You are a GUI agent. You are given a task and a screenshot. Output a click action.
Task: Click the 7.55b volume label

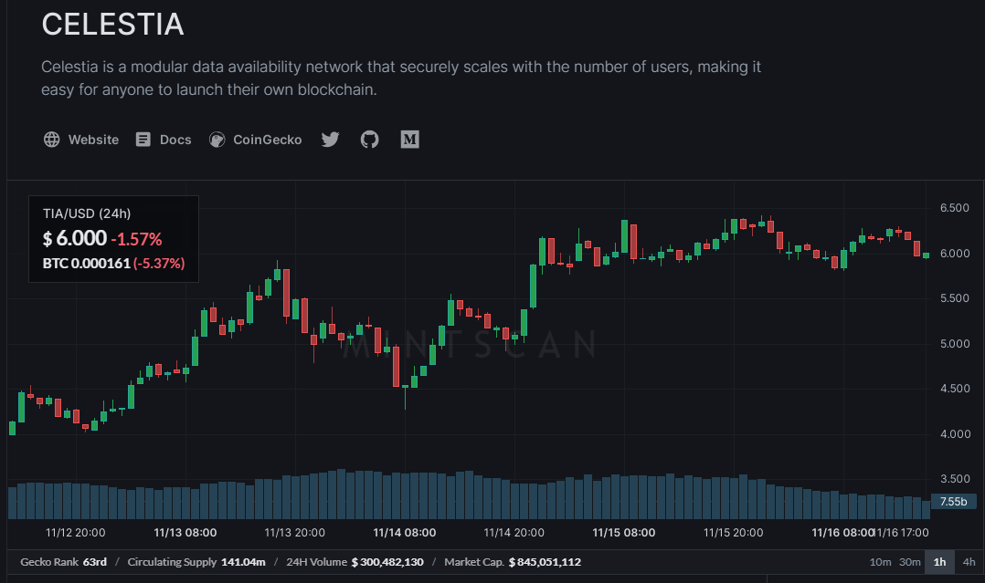tap(953, 501)
